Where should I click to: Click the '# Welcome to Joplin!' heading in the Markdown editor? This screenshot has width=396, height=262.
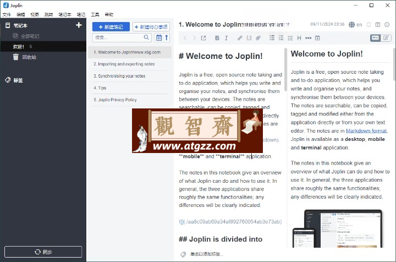point(221,56)
